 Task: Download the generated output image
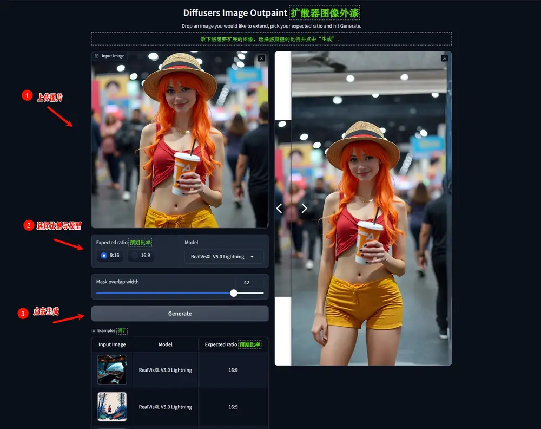pos(444,58)
